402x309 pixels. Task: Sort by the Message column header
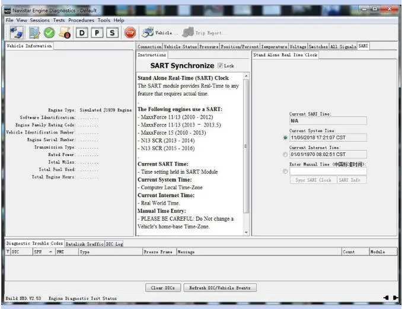click(259, 252)
